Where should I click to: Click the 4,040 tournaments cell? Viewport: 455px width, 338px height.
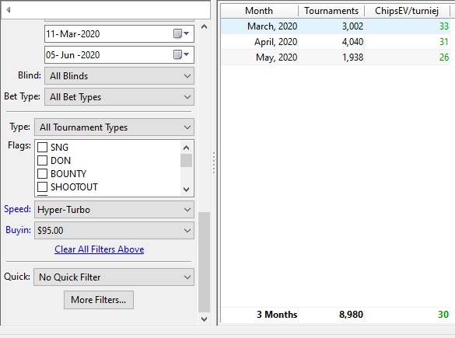click(x=352, y=42)
